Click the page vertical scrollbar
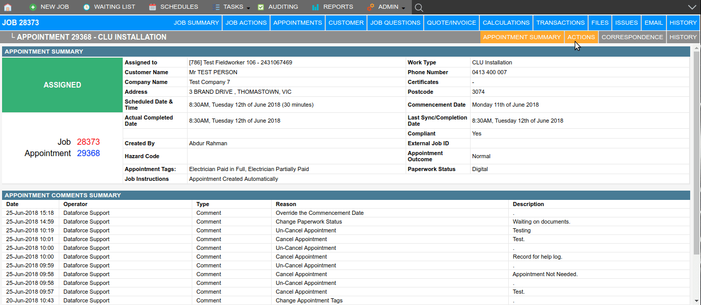The height and width of the screenshot is (305, 701). [696, 155]
